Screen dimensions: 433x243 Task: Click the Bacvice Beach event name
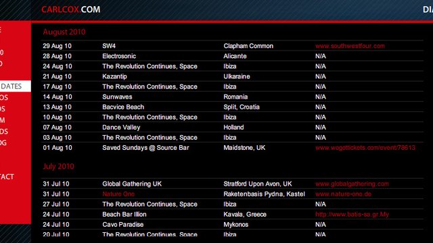pos(123,107)
